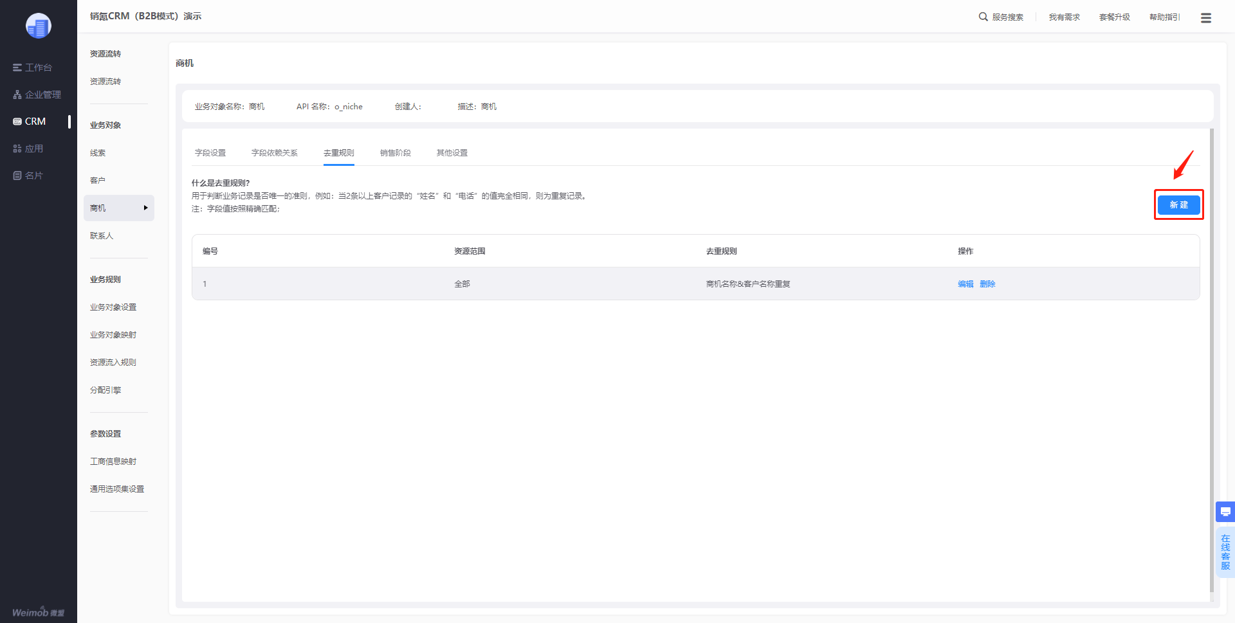Click the 在线客服 side button
Image resolution: width=1235 pixels, height=623 pixels.
[x=1225, y=552]
